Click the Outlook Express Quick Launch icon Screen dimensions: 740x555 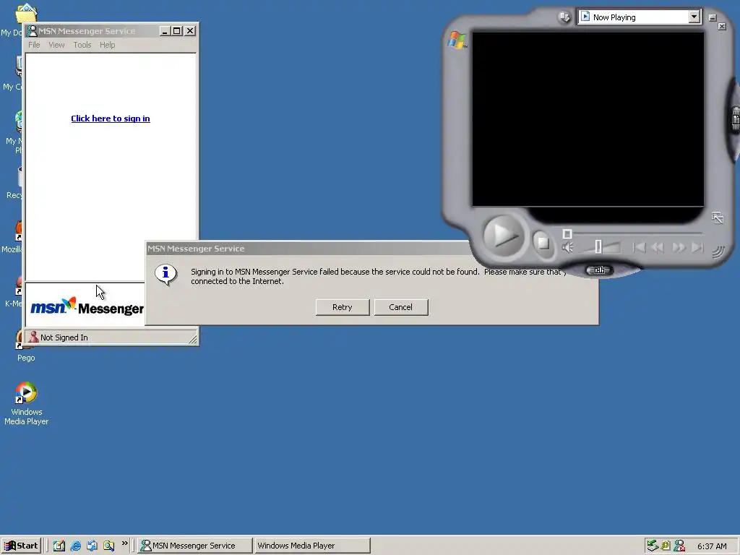(92, 546)
